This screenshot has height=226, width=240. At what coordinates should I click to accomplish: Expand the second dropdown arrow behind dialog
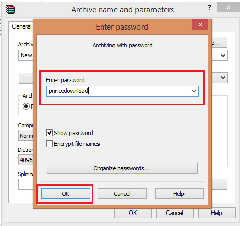coord(223,78)
